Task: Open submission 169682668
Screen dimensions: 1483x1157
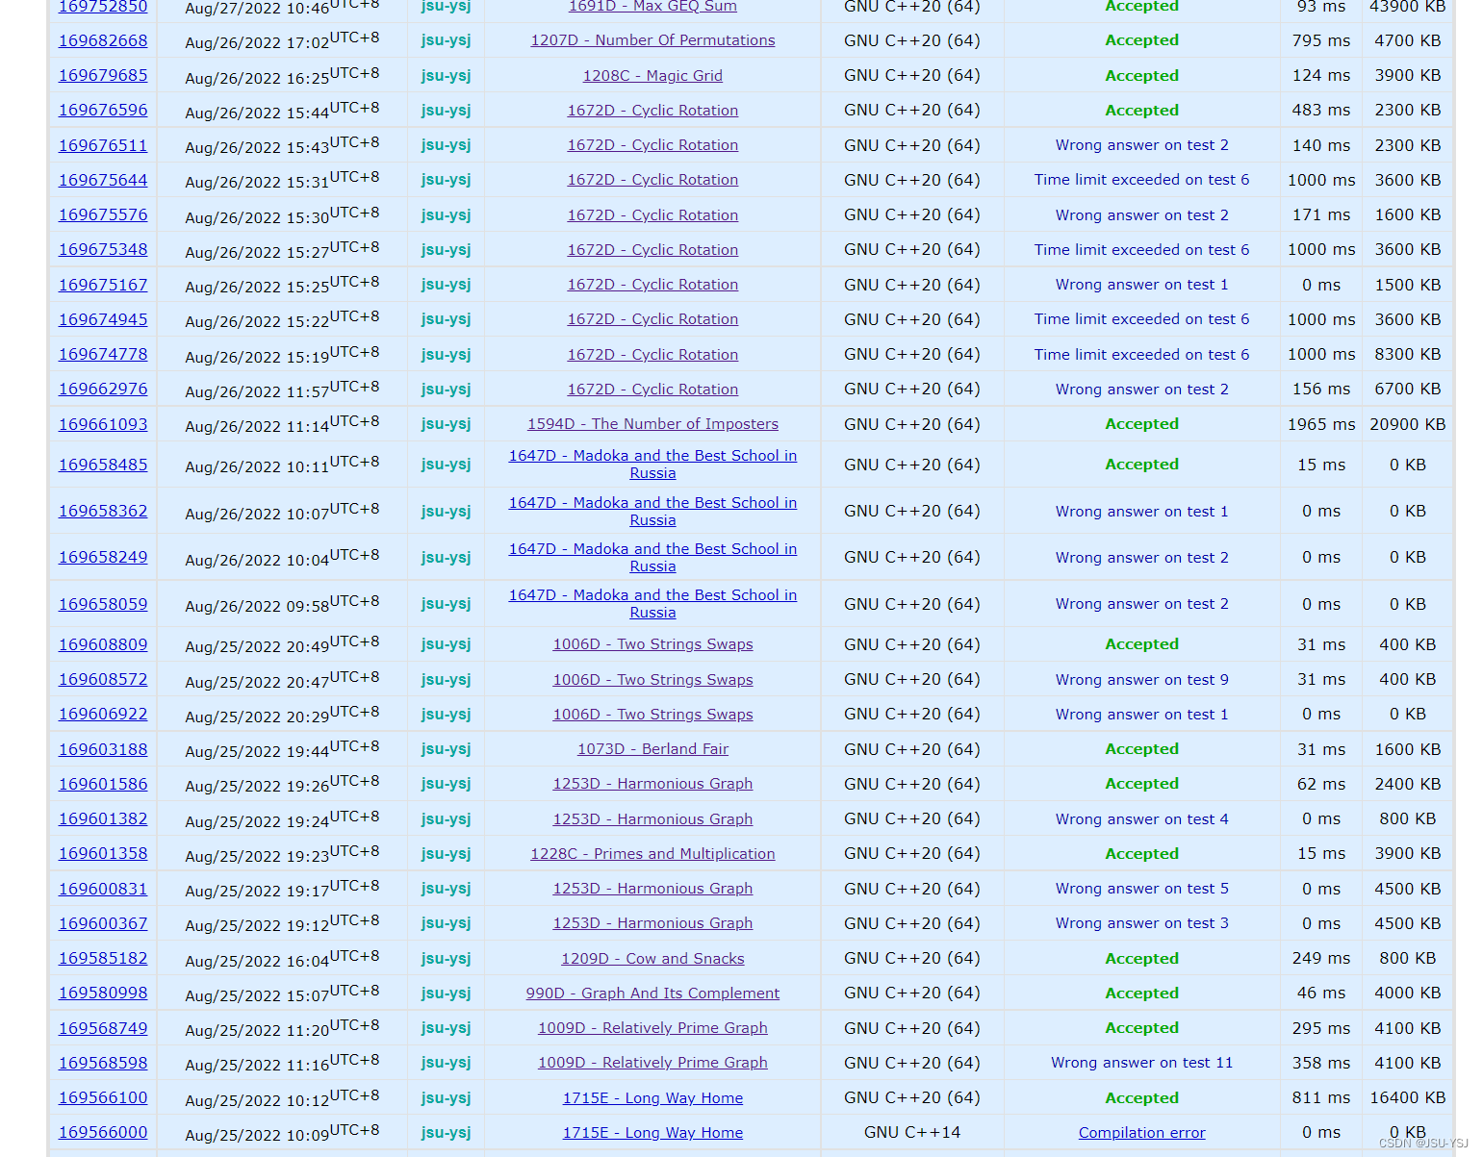Action: 103,40
